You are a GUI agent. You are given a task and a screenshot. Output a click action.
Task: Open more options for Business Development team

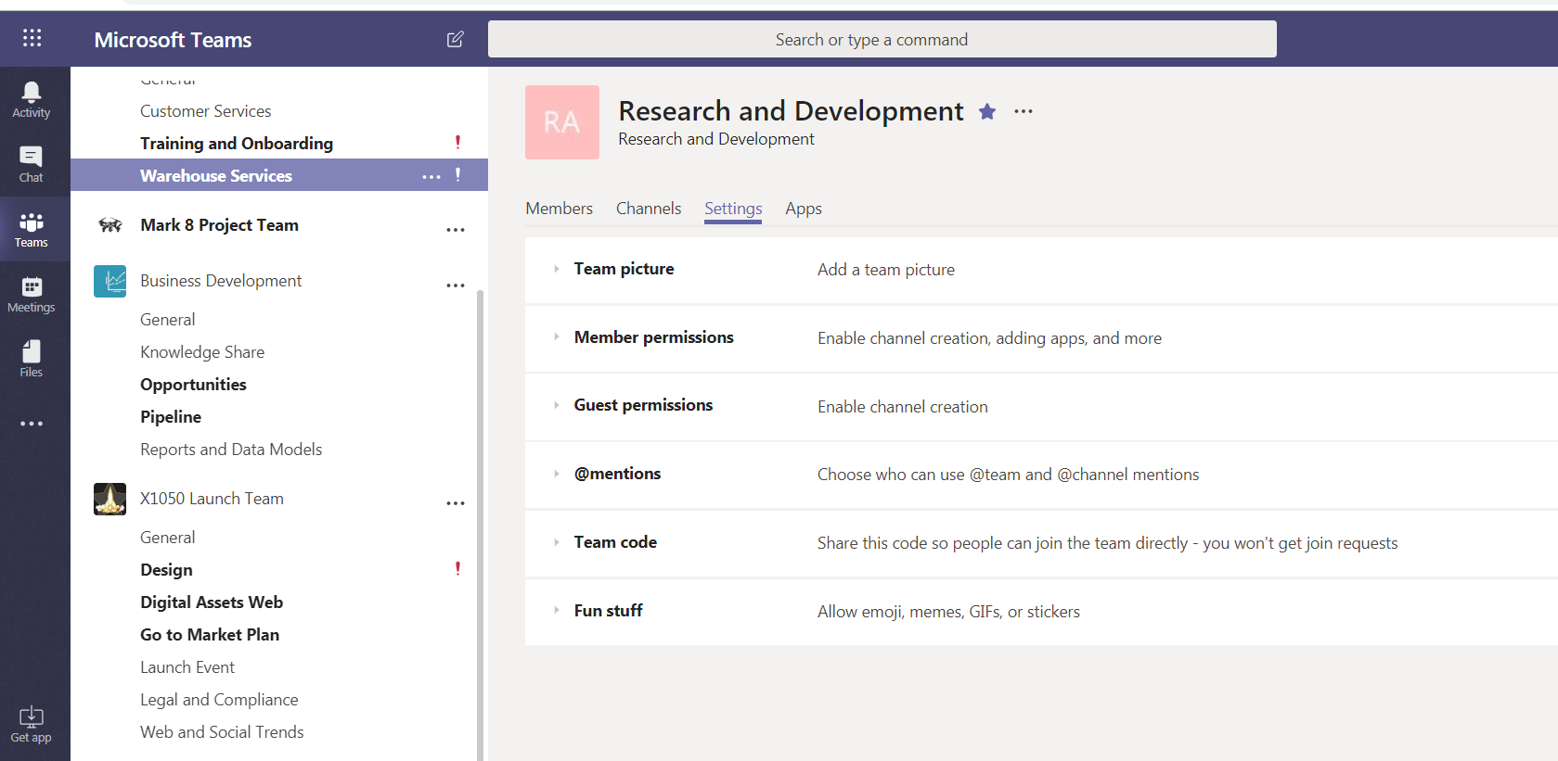click(x=456, y=285)
